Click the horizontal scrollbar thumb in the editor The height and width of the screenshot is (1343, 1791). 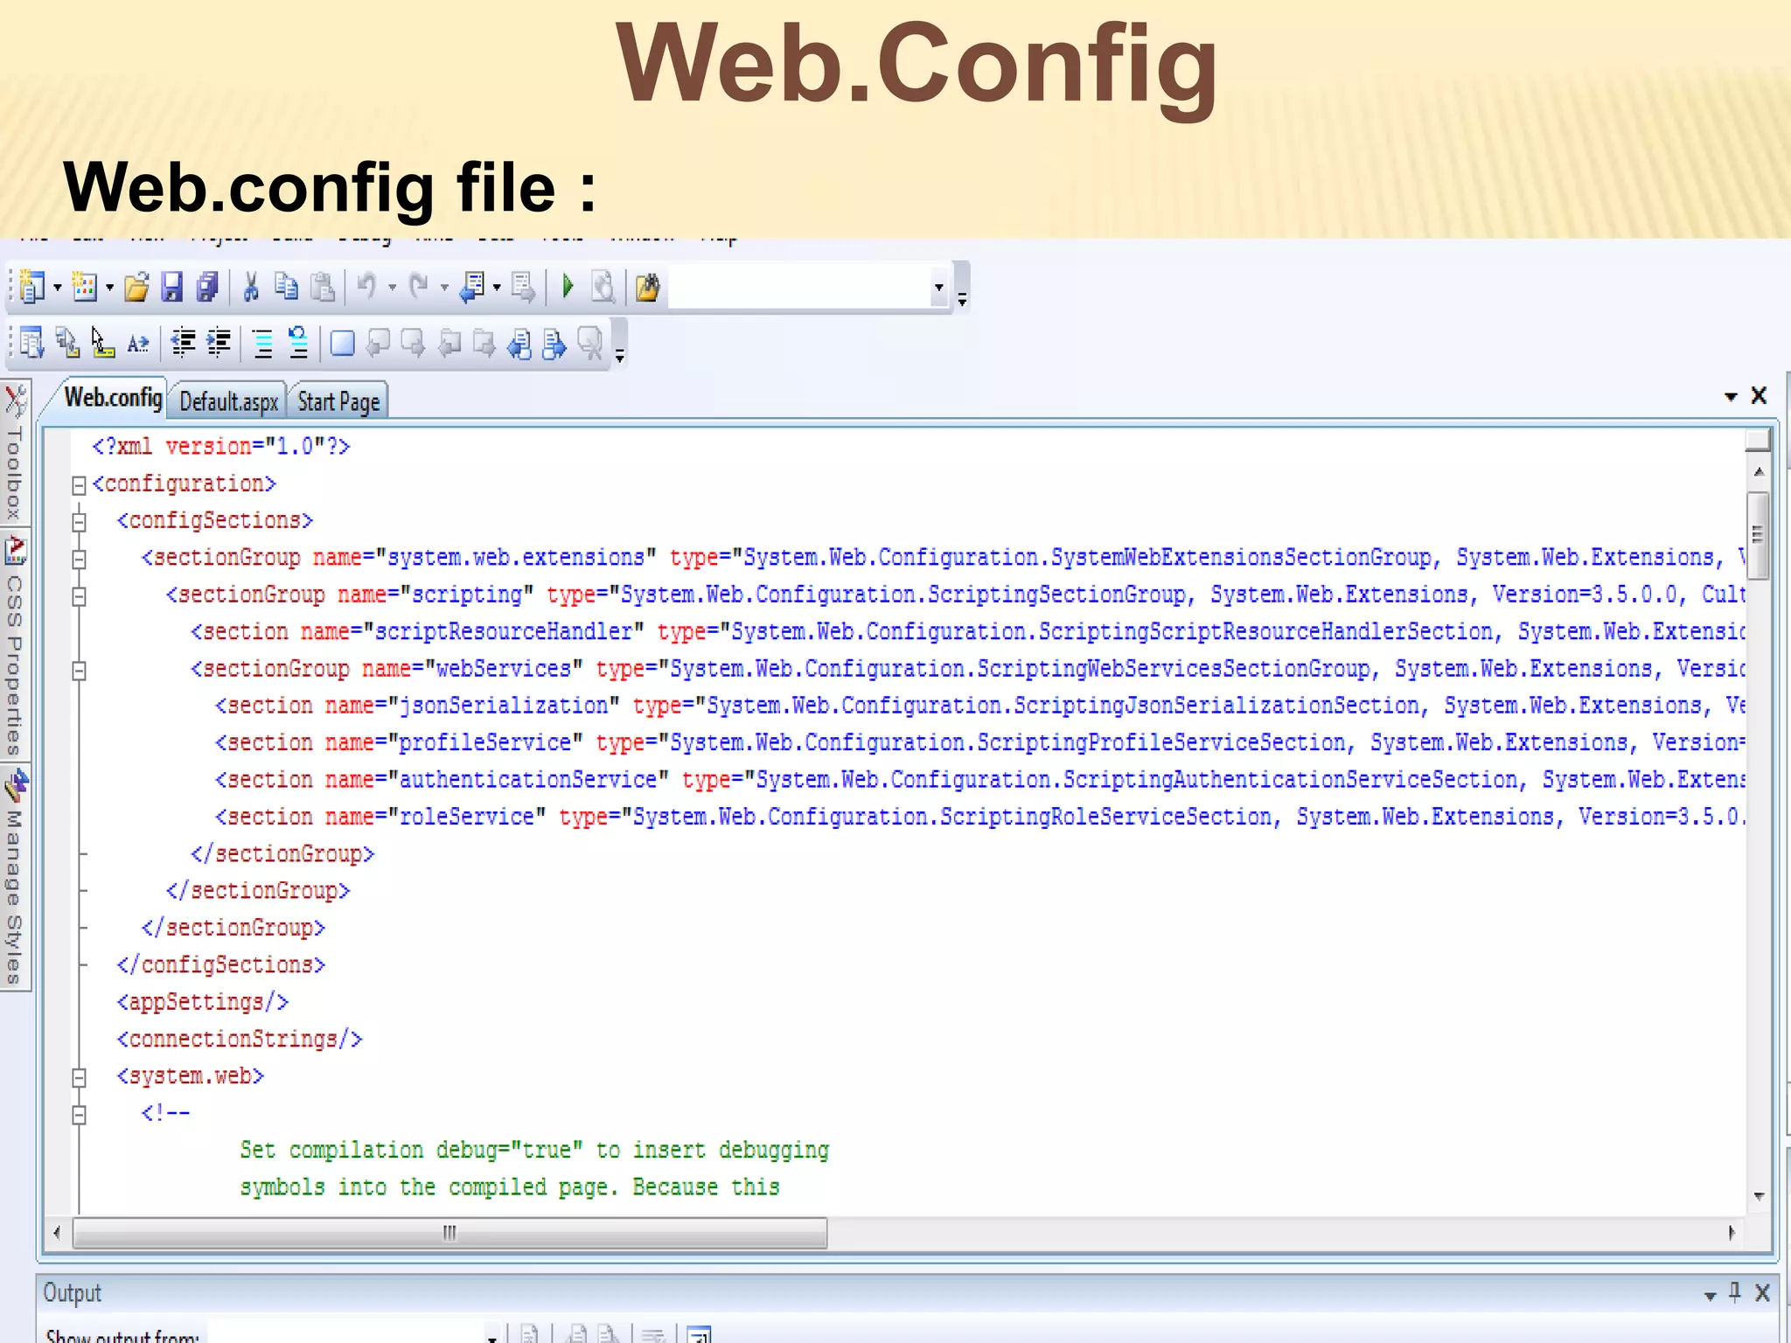[x=449, y=1233]
